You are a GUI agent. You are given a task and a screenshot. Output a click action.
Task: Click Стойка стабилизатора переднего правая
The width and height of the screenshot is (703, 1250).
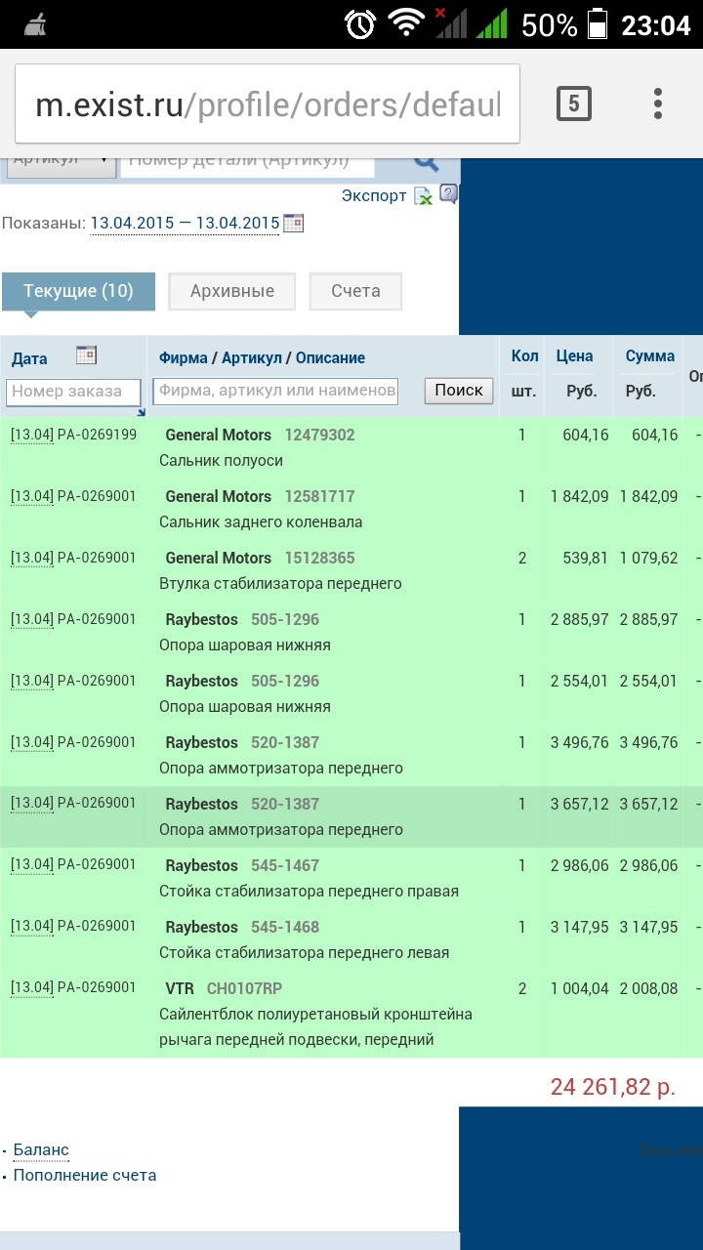coord(309,891)
